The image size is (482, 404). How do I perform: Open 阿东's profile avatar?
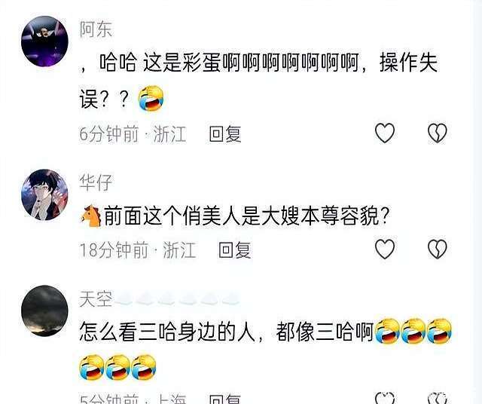[x=44, y=41]
